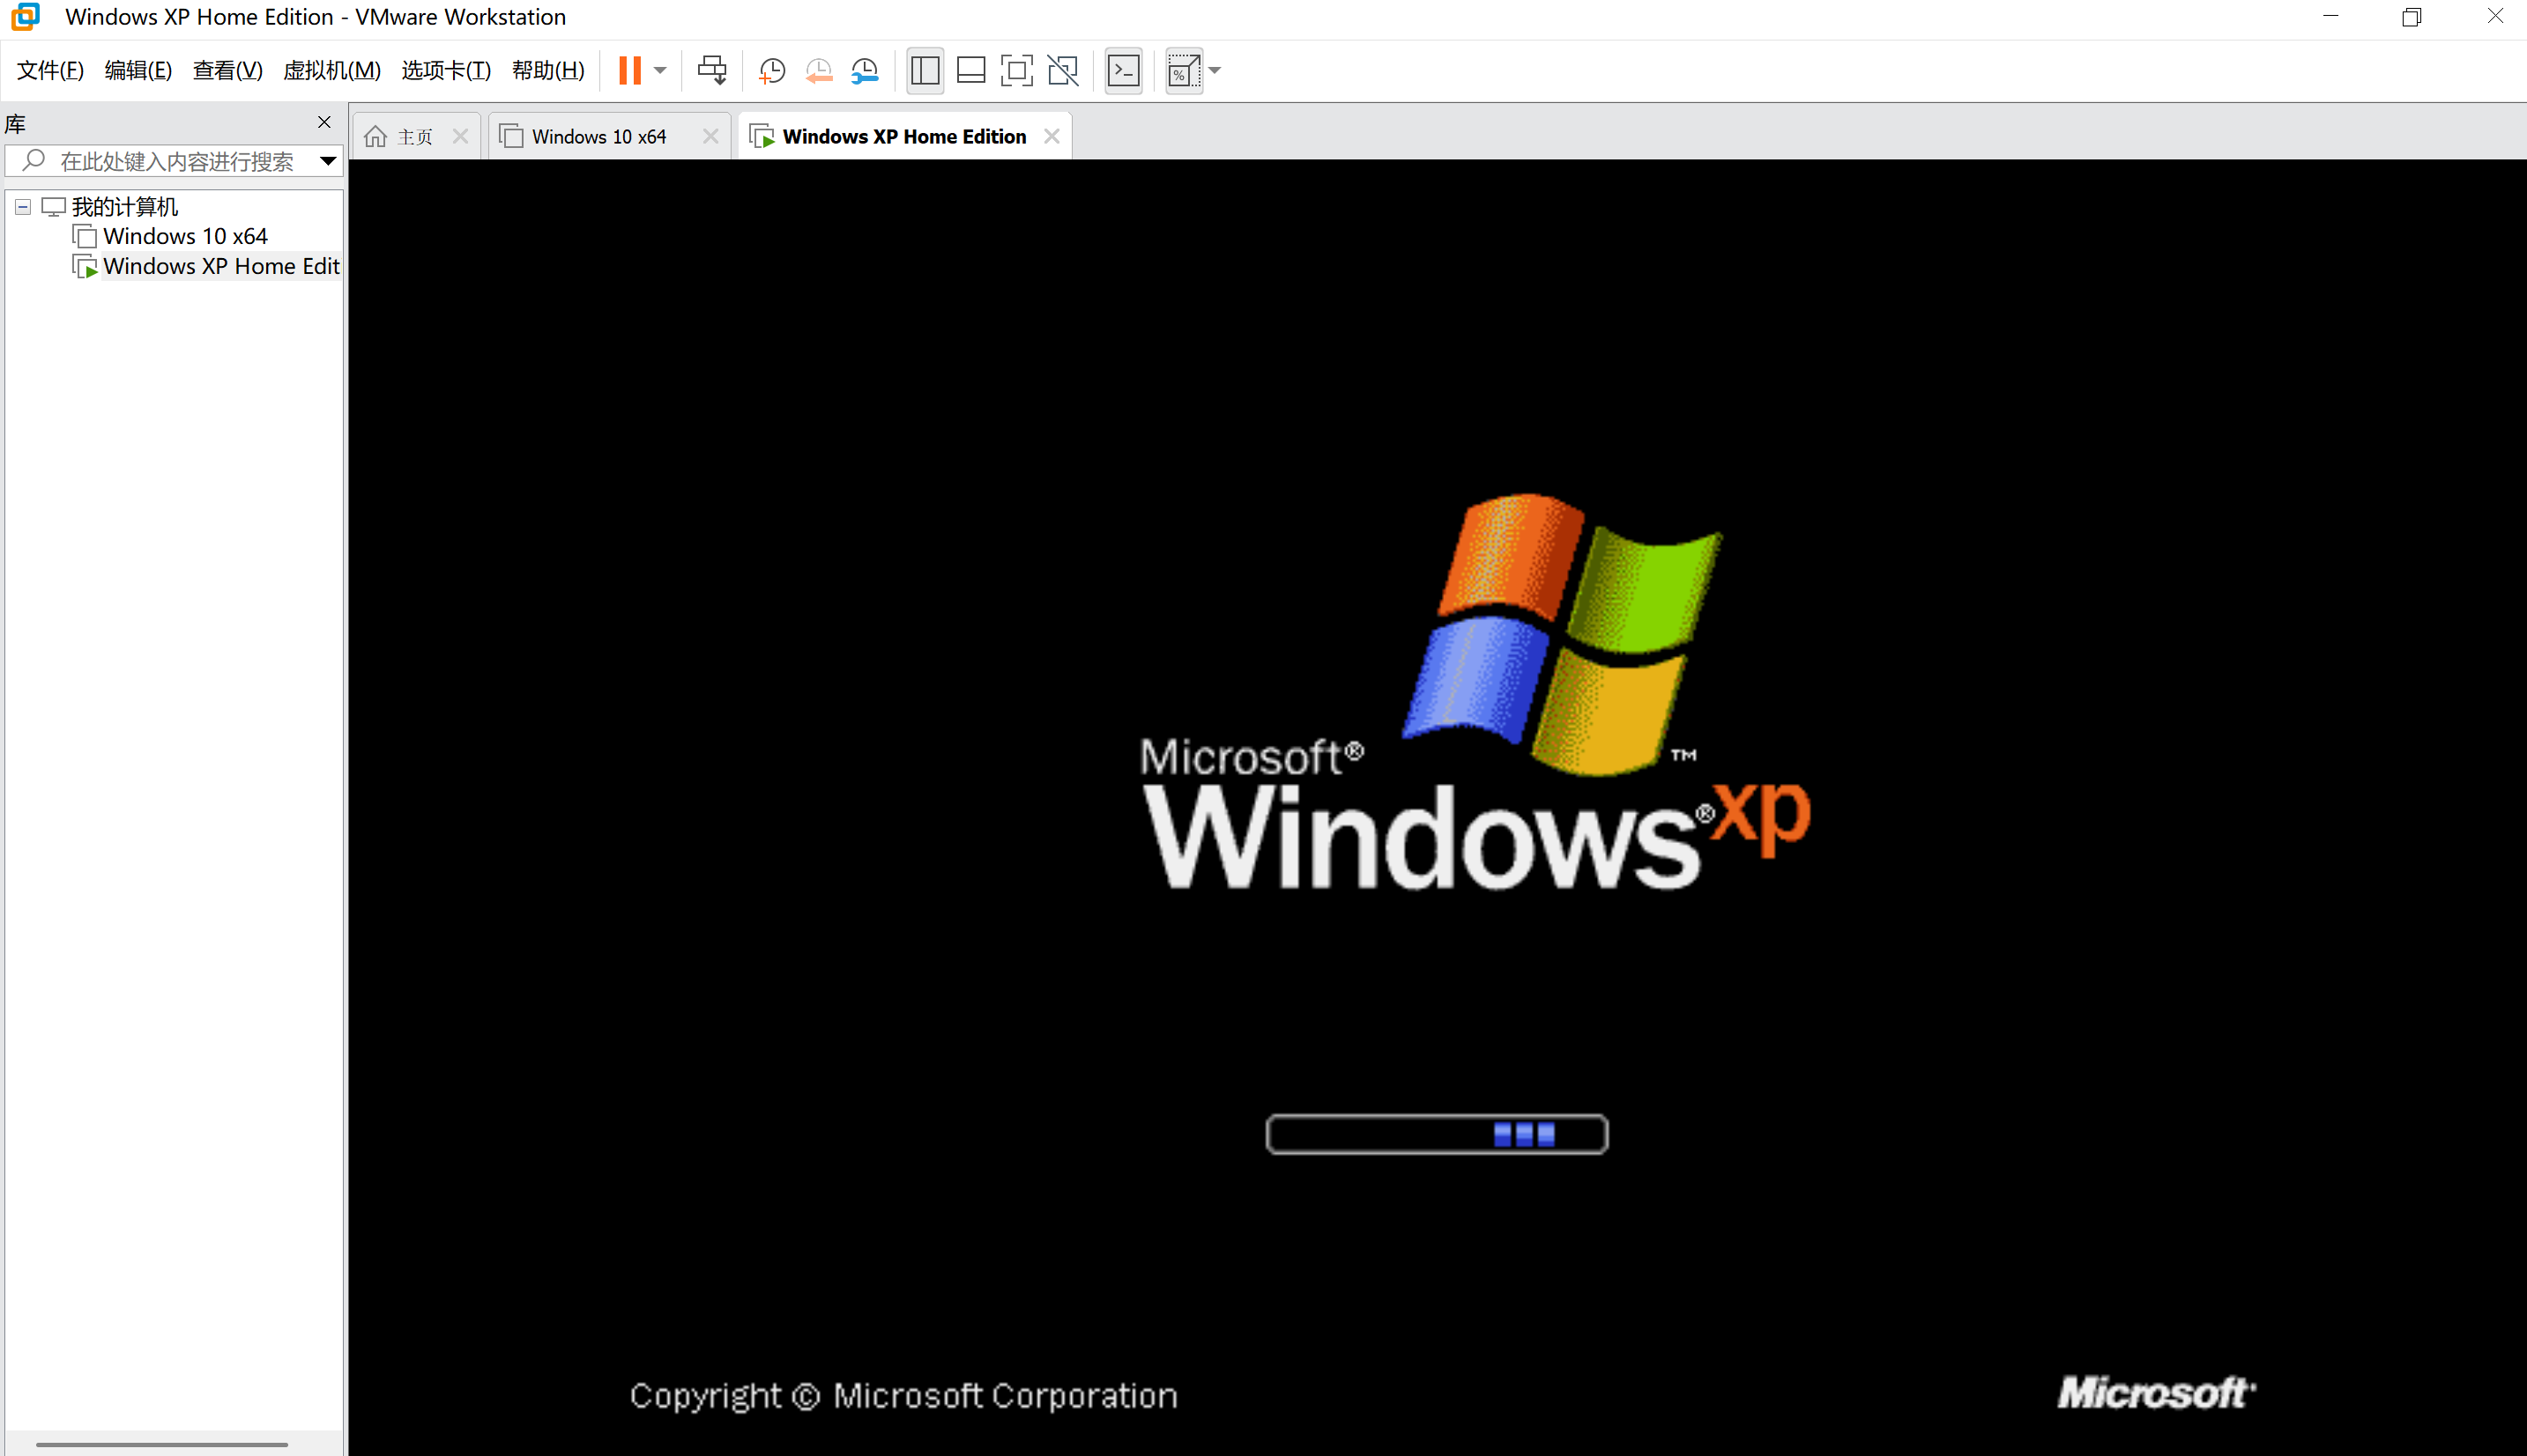This screenshot has width=2527, height=1456.
Task: Switch to Unity mode
Action: coord(1062,70)
